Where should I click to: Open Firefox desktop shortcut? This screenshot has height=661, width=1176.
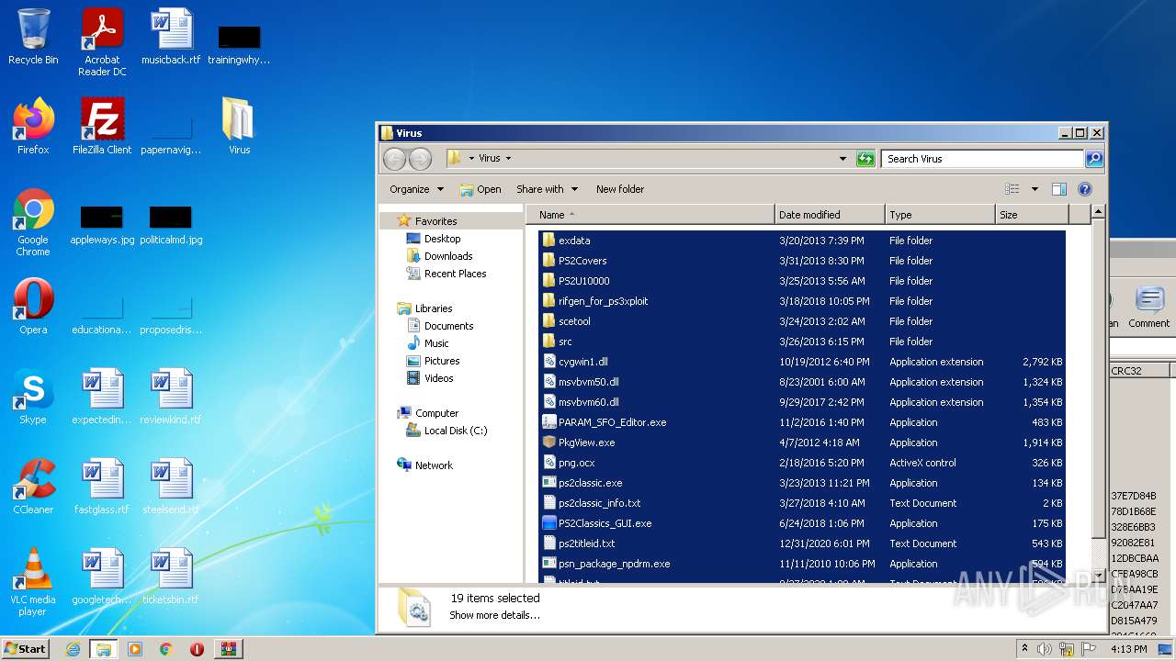[33, 126]
